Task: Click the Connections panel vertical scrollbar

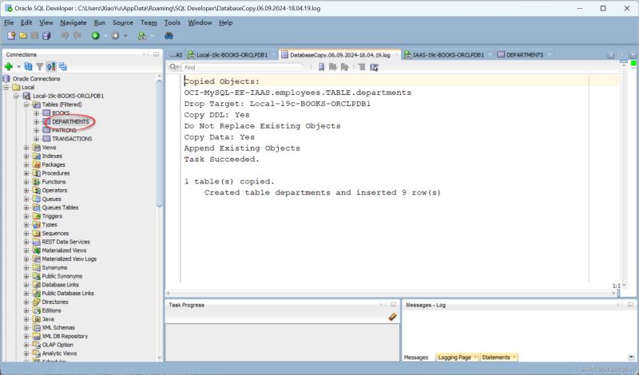Action: tap(159, 143)
